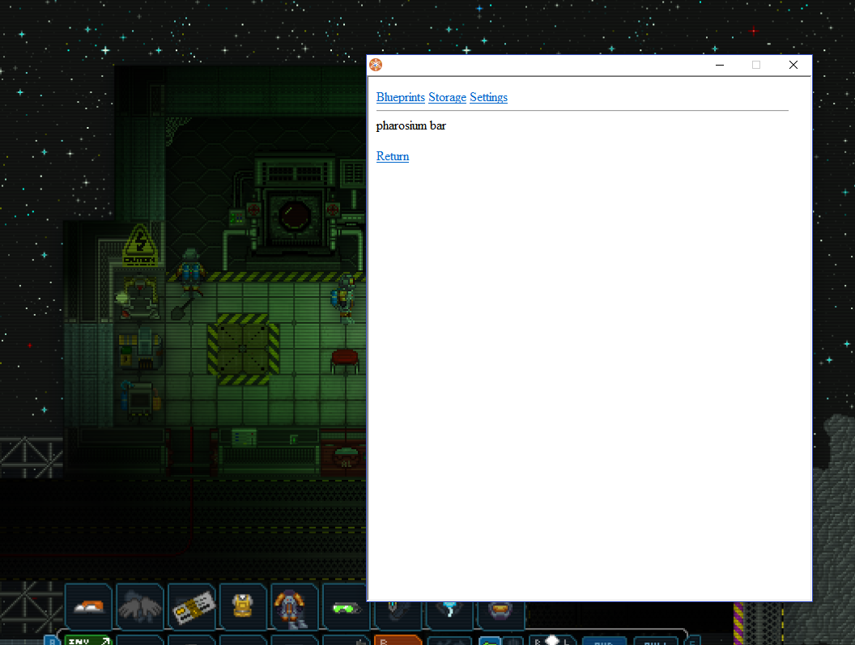The width and height of the screenshot is (855, 645).
Task: Select the yellow backpack slot in hotbar
Action: (x=243, y=606)
